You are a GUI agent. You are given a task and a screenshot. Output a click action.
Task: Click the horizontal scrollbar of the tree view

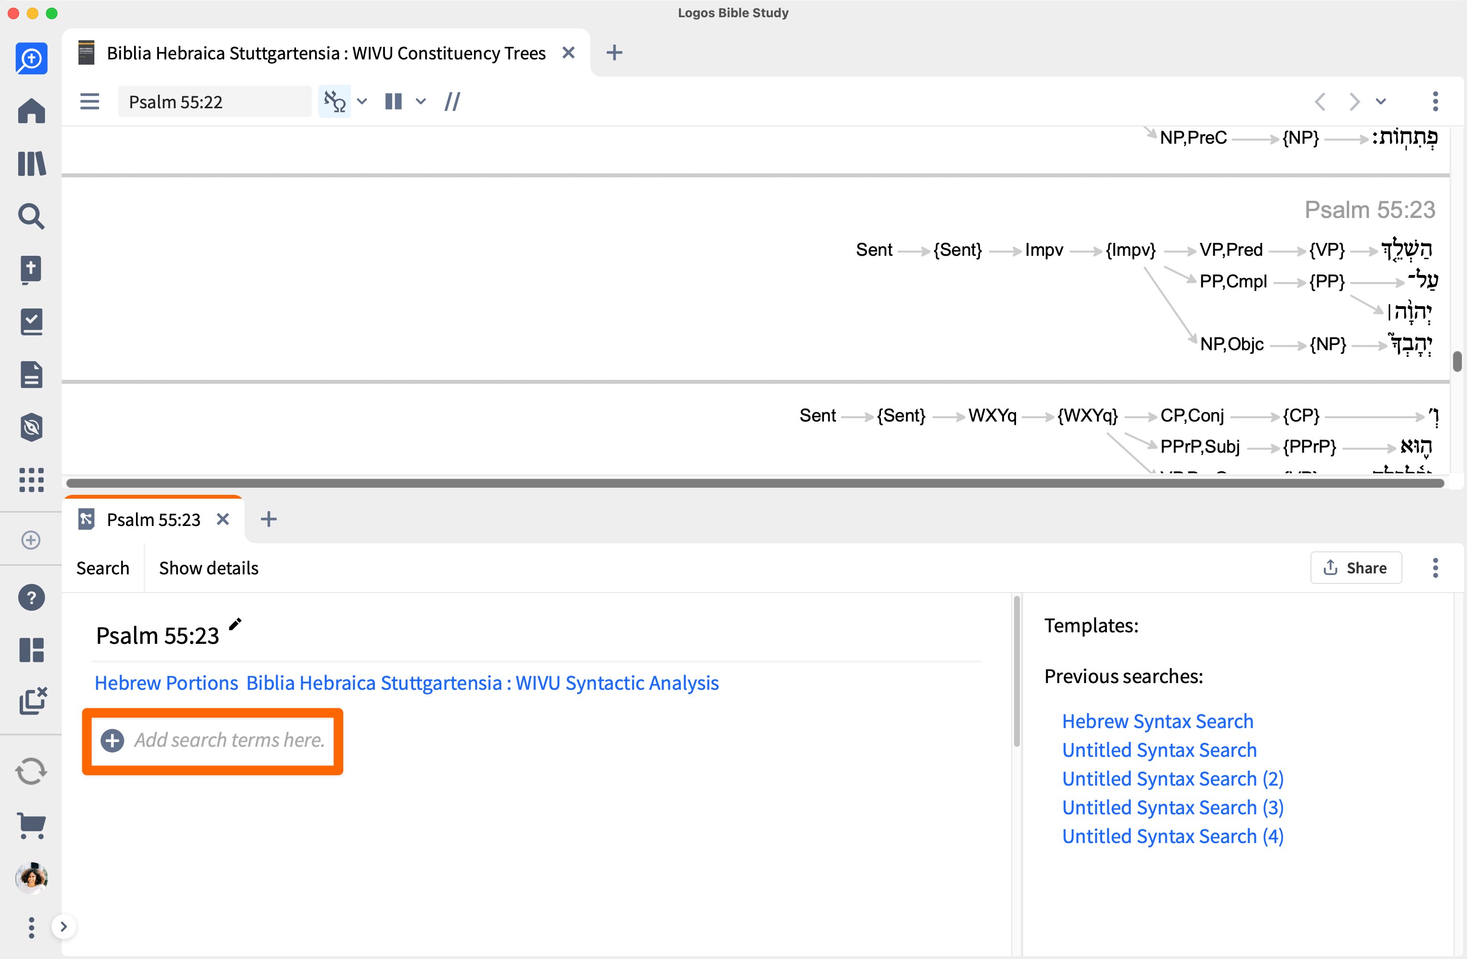[755, 483]
